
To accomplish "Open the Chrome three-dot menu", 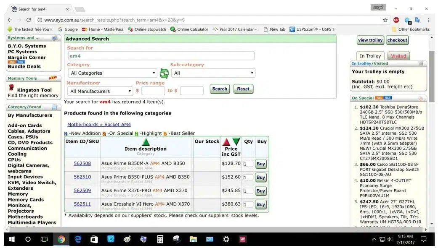I will [428, 20].
